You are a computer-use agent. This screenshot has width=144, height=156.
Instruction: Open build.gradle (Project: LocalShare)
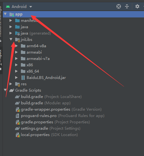tap(51, 97)
